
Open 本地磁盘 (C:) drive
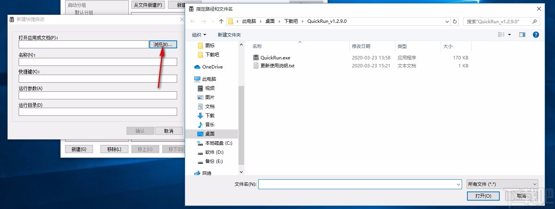215,143
